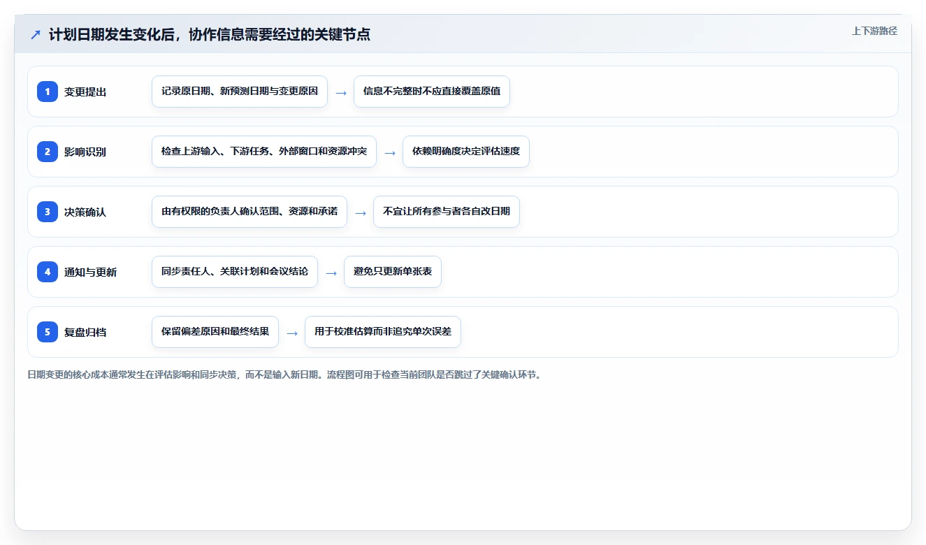926x545 pixels.
Task: Click the arrow in the 复盘归档 row
Action: coord(292,333)
